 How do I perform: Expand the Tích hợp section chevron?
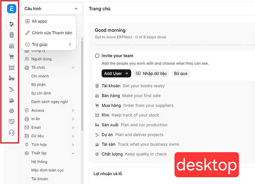pos(73,145)
